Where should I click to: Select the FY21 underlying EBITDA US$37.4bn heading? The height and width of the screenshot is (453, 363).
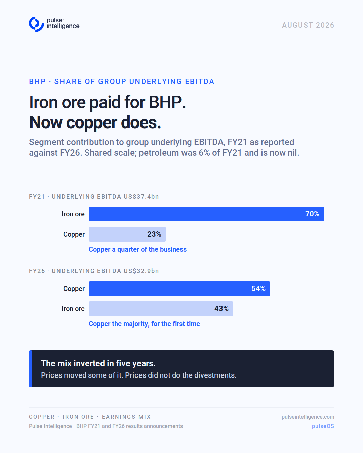click(94, 197)
